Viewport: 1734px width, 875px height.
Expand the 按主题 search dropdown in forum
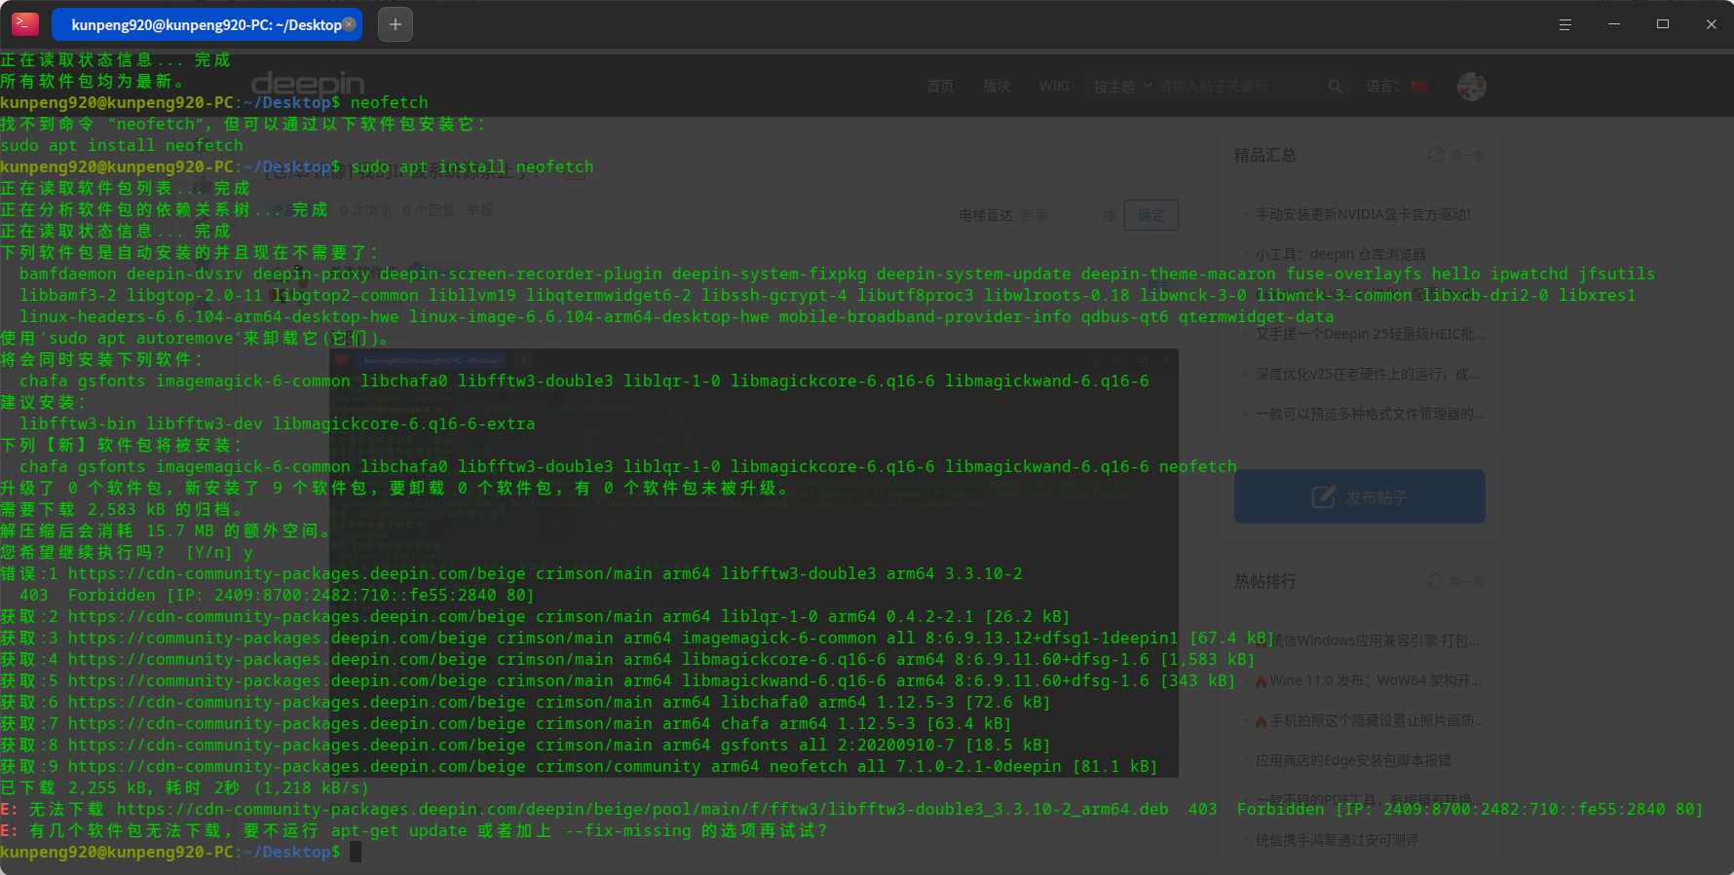pos(1122,86)
